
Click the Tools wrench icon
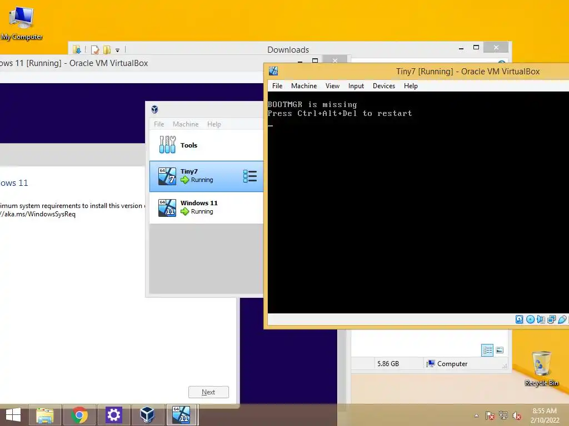[x=167, y=145]
